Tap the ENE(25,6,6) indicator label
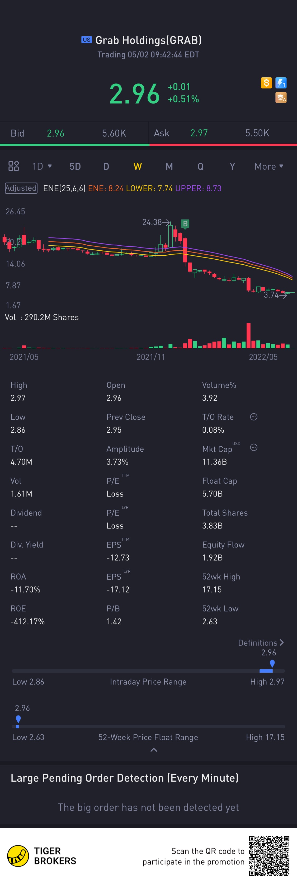This screenshot has width=297, height=884. [64, 188]
